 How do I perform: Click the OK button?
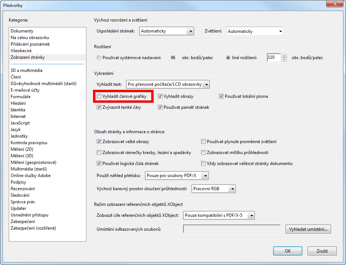click(288, 251)
